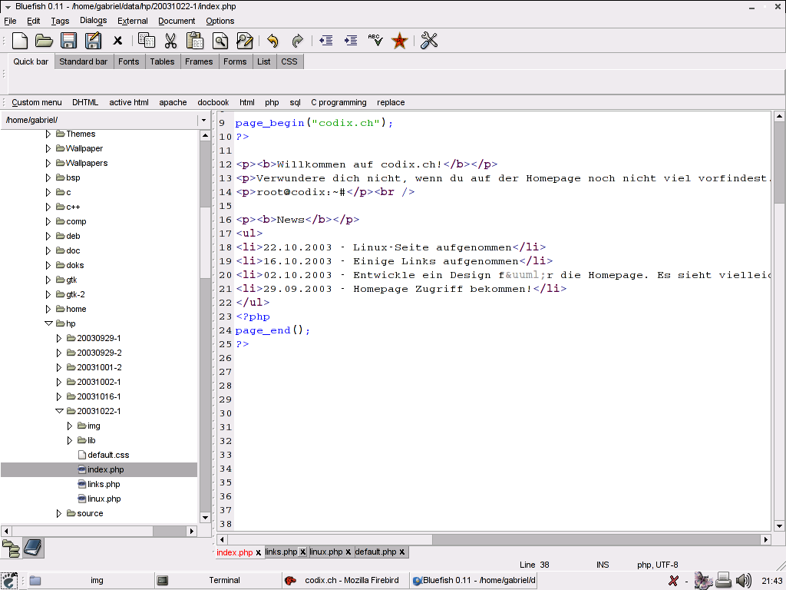Viewport: 786px width, 590px height.
Task: Click the volume speaker tray icon
Action: [x=743, y=580]
